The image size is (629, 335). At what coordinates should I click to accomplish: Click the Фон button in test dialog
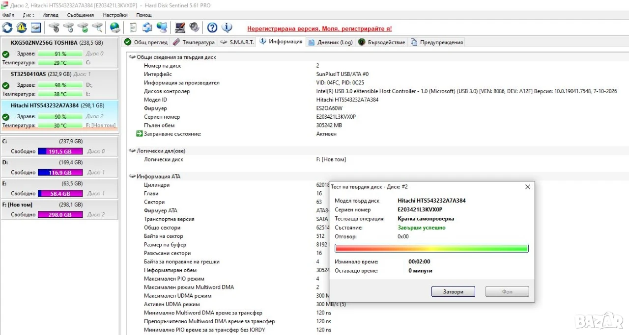[x=507, y=291]
